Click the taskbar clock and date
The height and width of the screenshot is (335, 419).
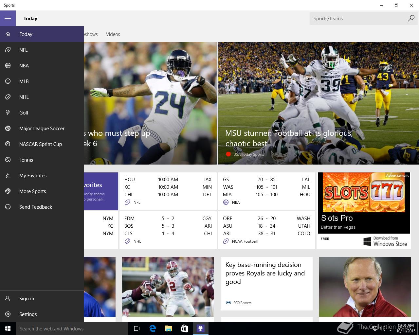[x=406, y=328]
